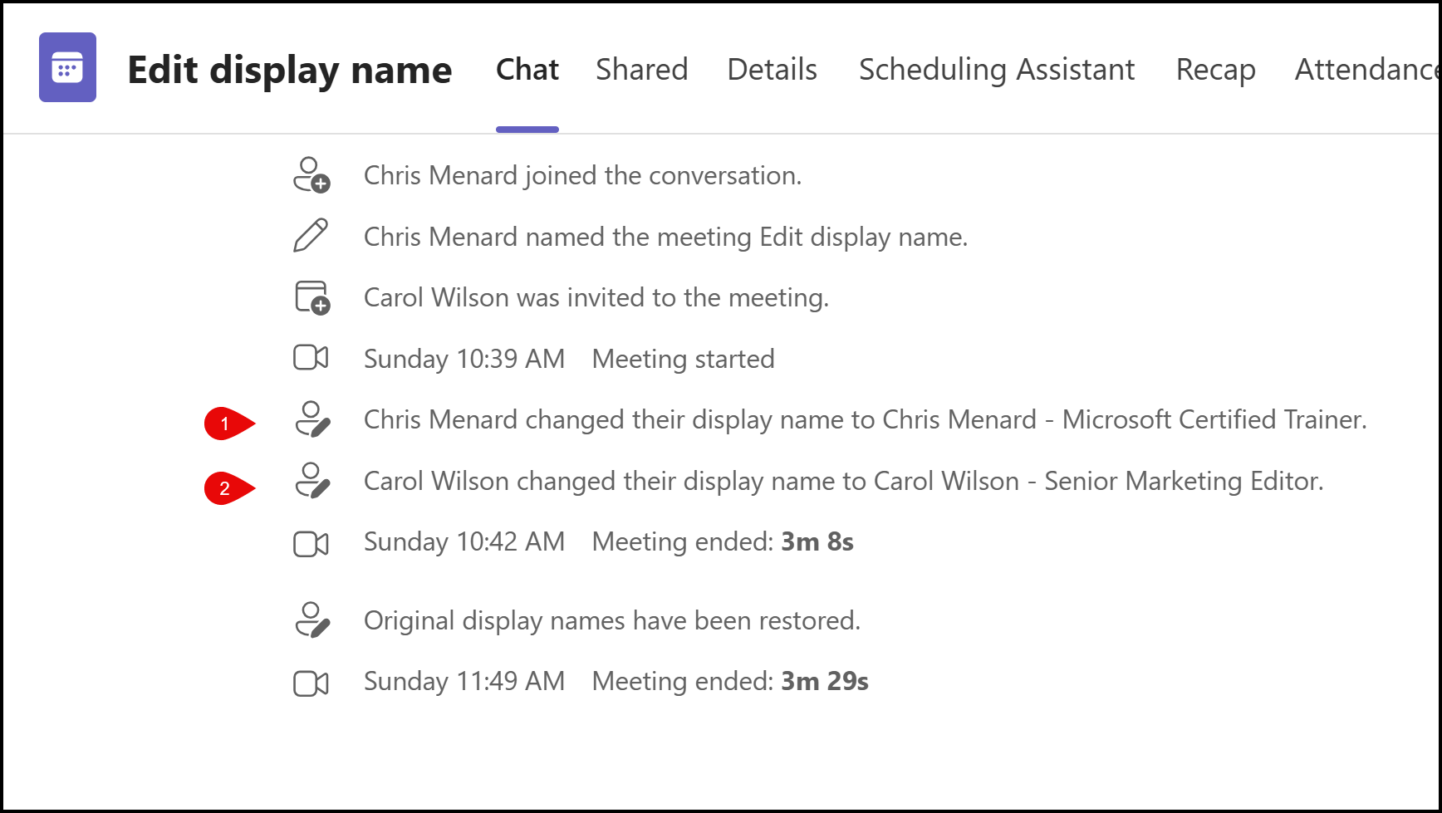The height and width of the screenshot is (813, 1442).
Task: Click the Sunday 10:39 AM timestamp
Action: pyautogui.click(x=463, y=358)
